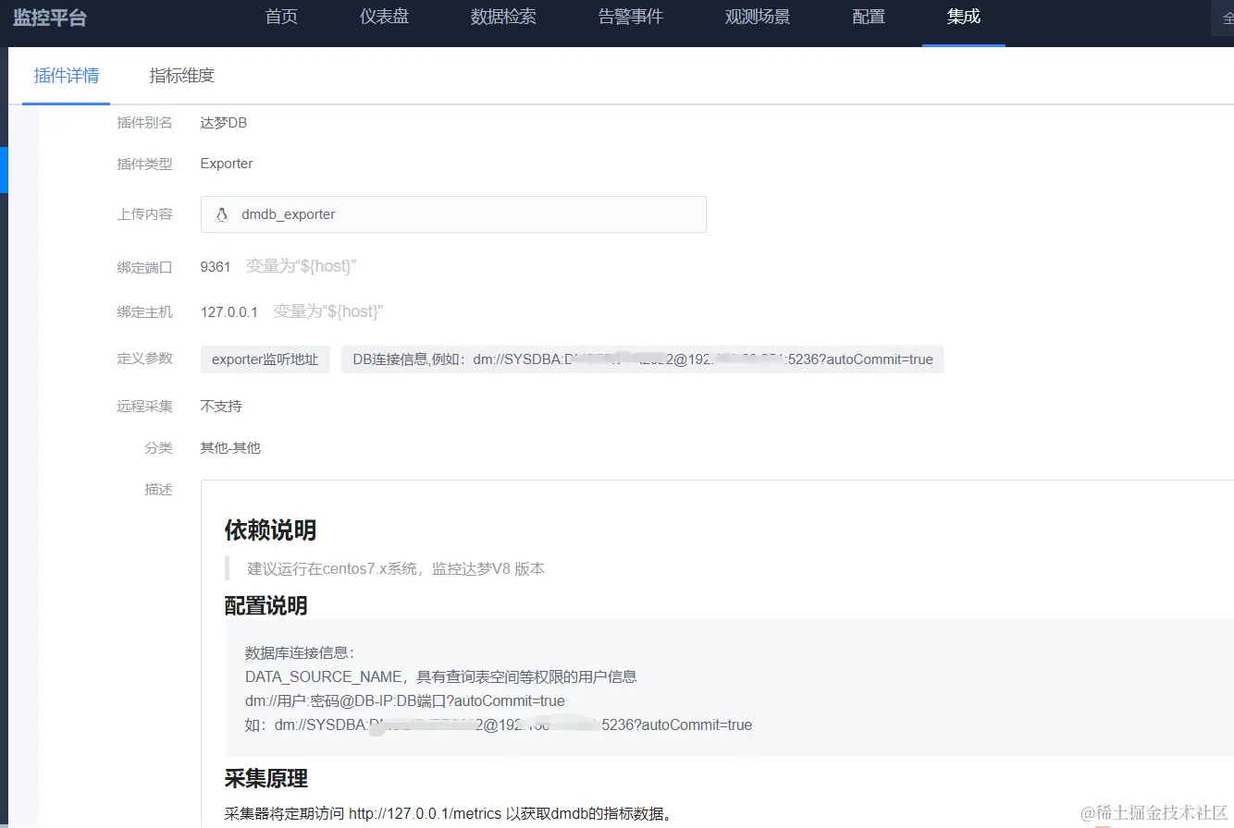
Task: Click the dm://用户:密码@DB-IP connection template line
Action: click(x=405, y=700)
